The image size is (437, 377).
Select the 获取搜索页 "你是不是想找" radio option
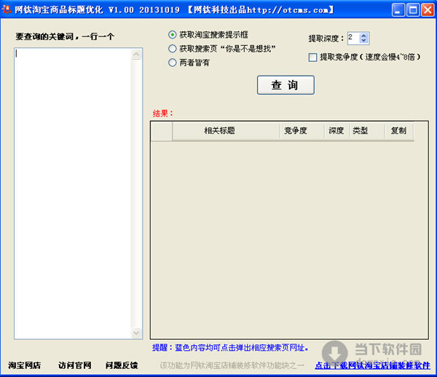coord(172,48)
